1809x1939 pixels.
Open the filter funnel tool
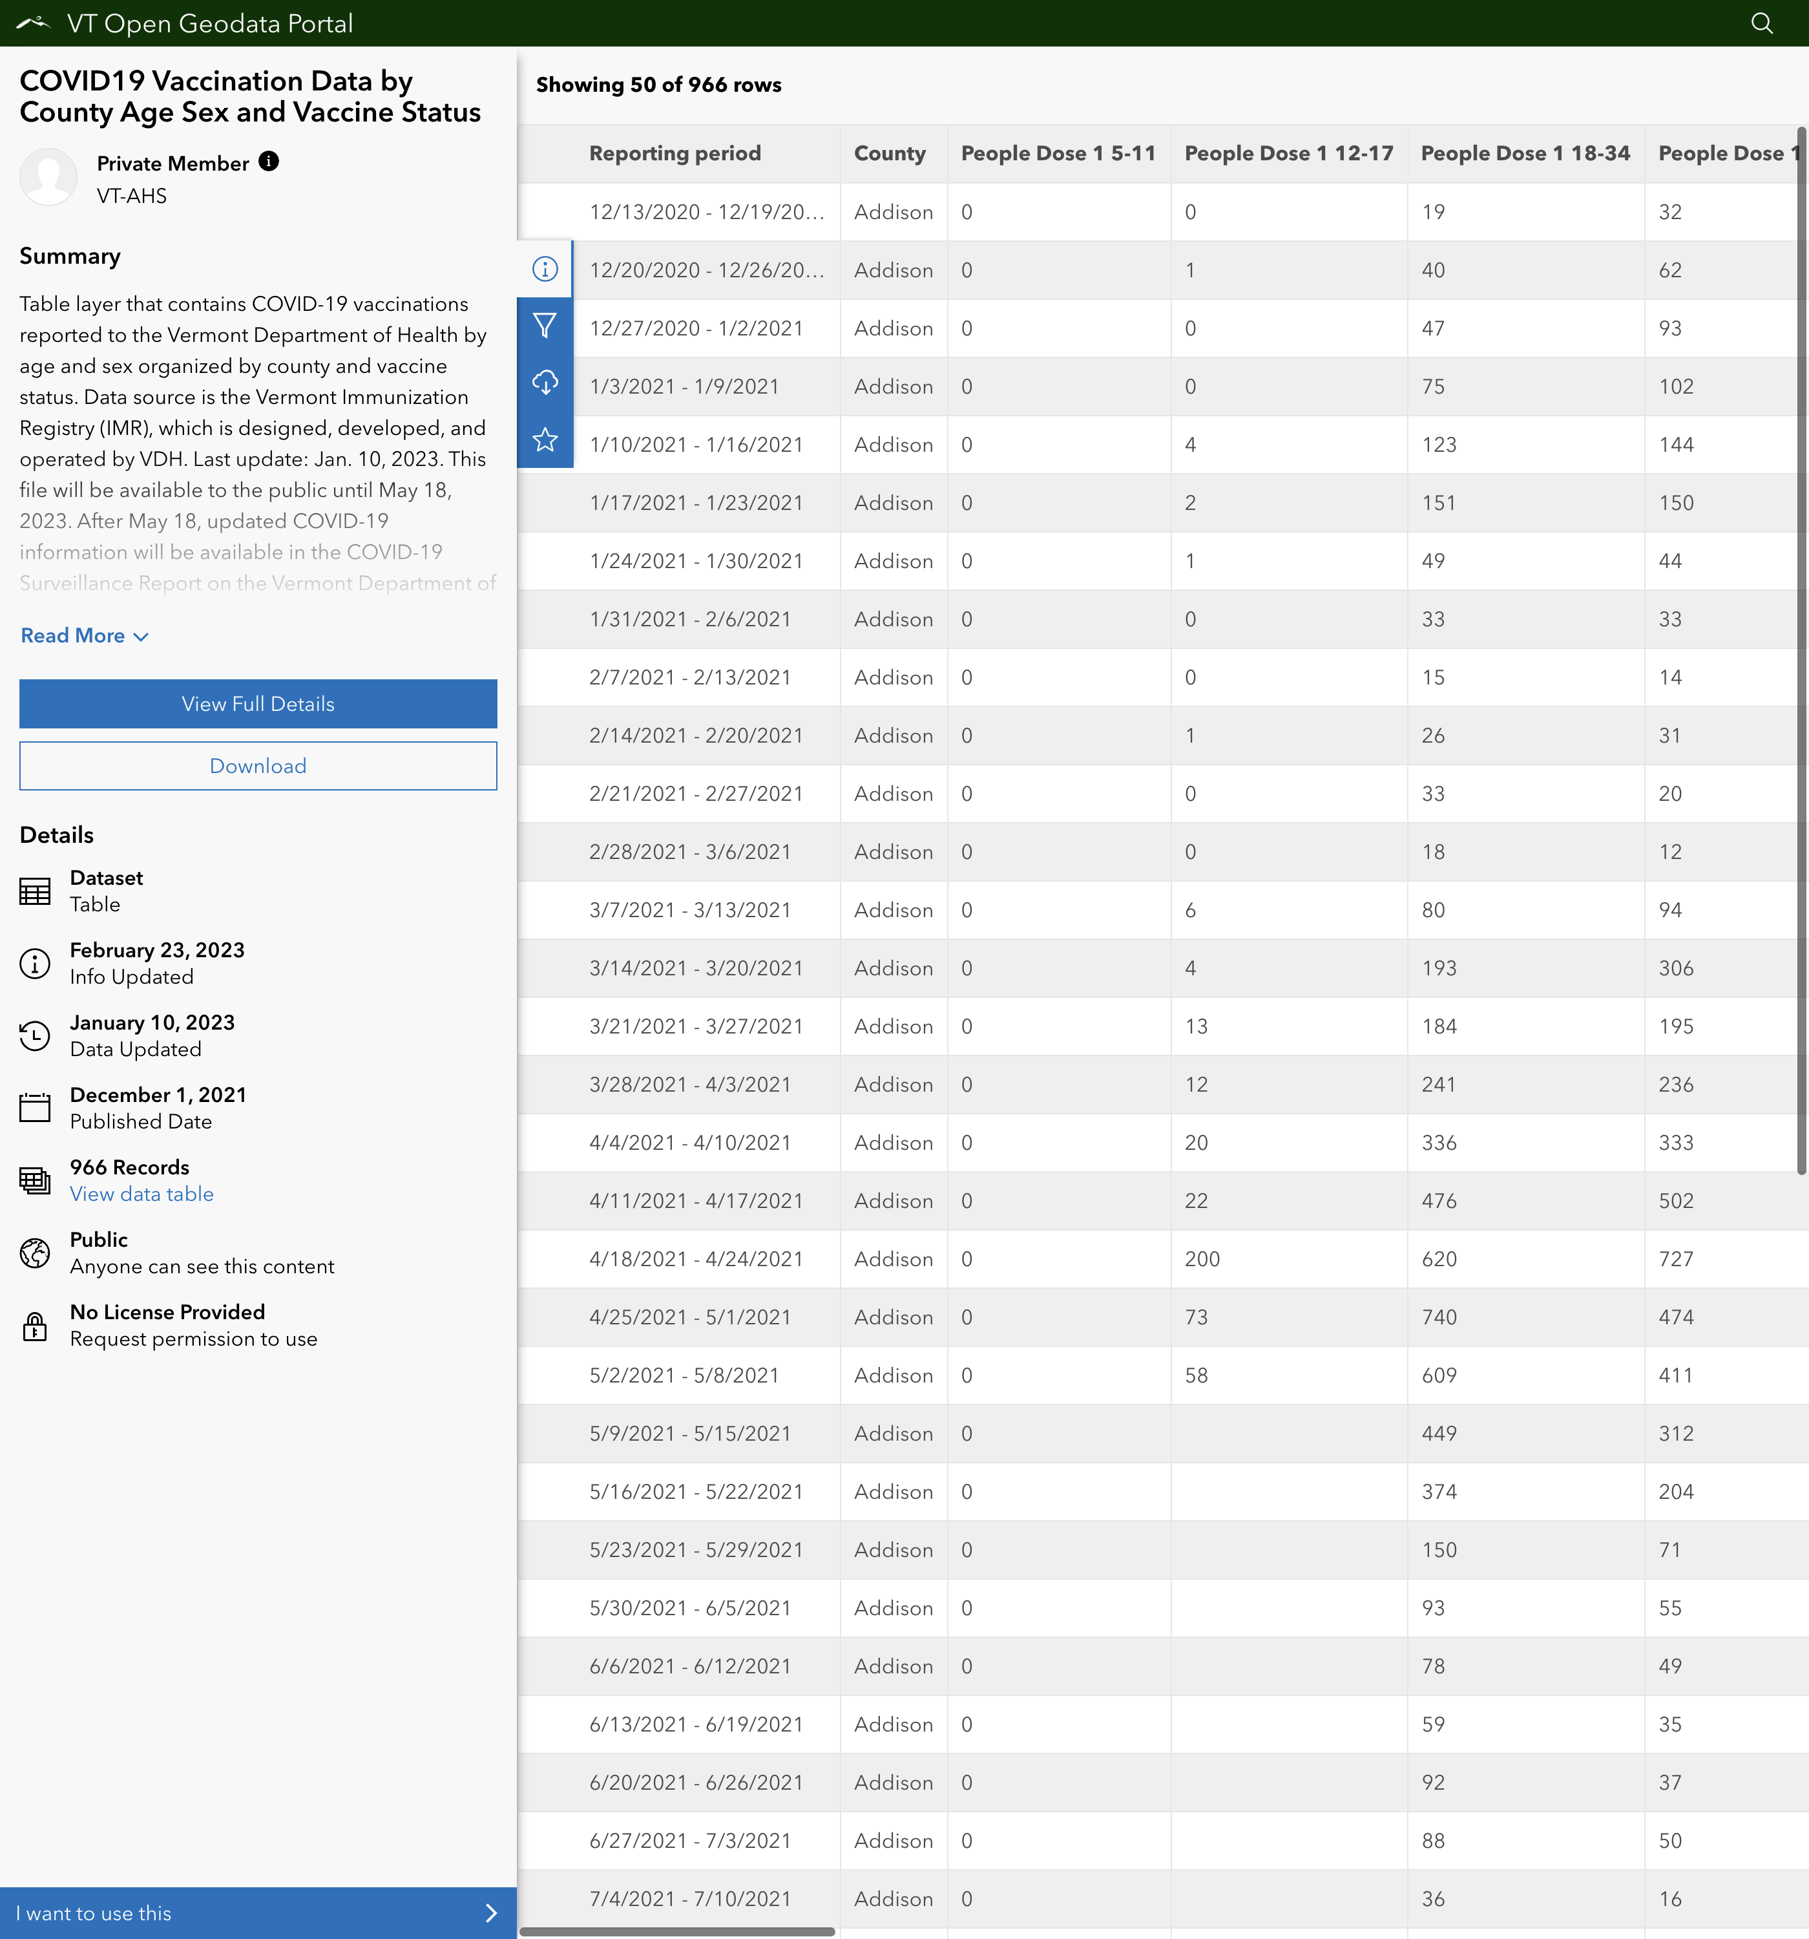pyautogui.click(x=545, y=326)
